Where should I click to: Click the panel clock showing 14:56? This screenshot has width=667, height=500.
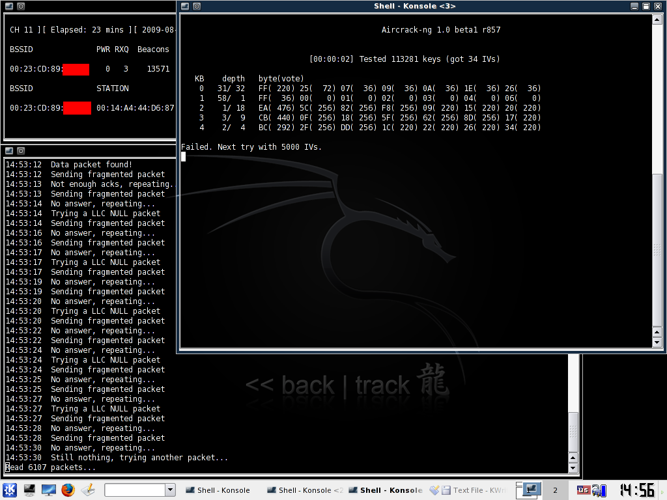pyautogui.click(x=637, y=490)
